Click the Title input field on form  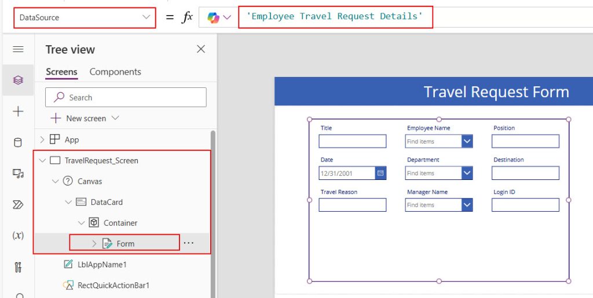click(x=353, y=141)
